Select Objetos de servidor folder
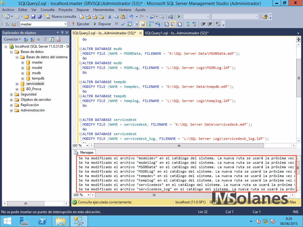303x227 pixels. click(36, 100)
